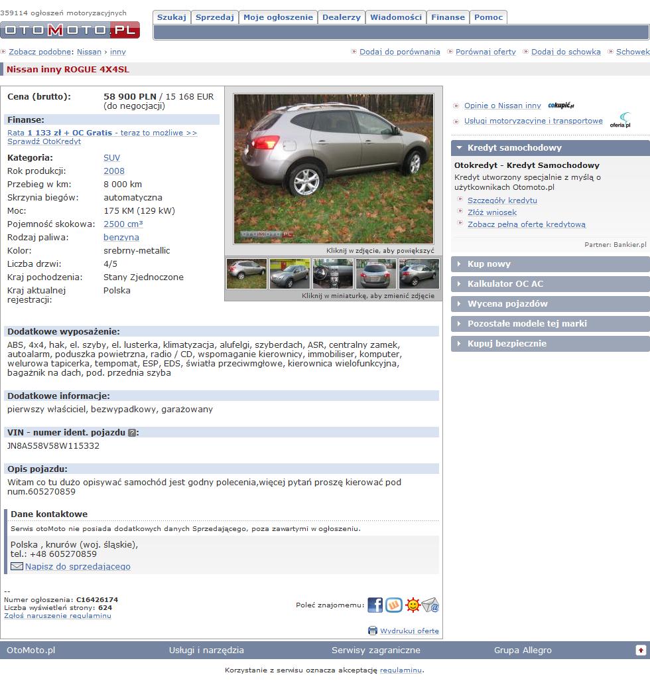The height and width of the screenshot is (687, 650).
Task: Click the large Nissan Rogue photo
Action: [334, 169]
